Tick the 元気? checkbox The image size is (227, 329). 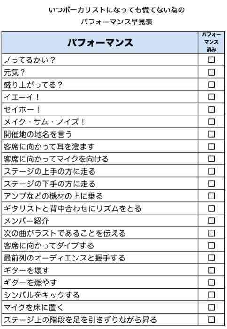click(x=211, y=72)
